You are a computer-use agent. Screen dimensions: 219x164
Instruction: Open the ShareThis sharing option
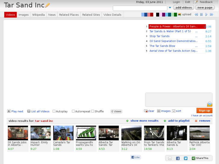(x=200, y=158)
